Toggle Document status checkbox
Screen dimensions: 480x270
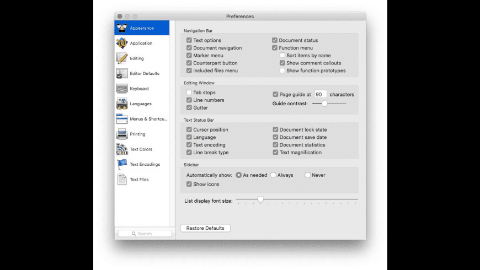pyautogui.click(x=275, y=40)
